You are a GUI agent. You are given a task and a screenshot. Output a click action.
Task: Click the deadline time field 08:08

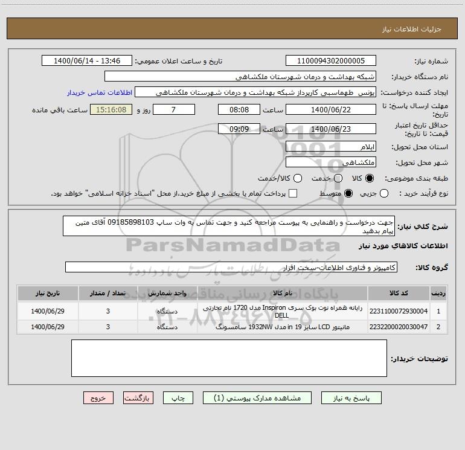point(239,109)
